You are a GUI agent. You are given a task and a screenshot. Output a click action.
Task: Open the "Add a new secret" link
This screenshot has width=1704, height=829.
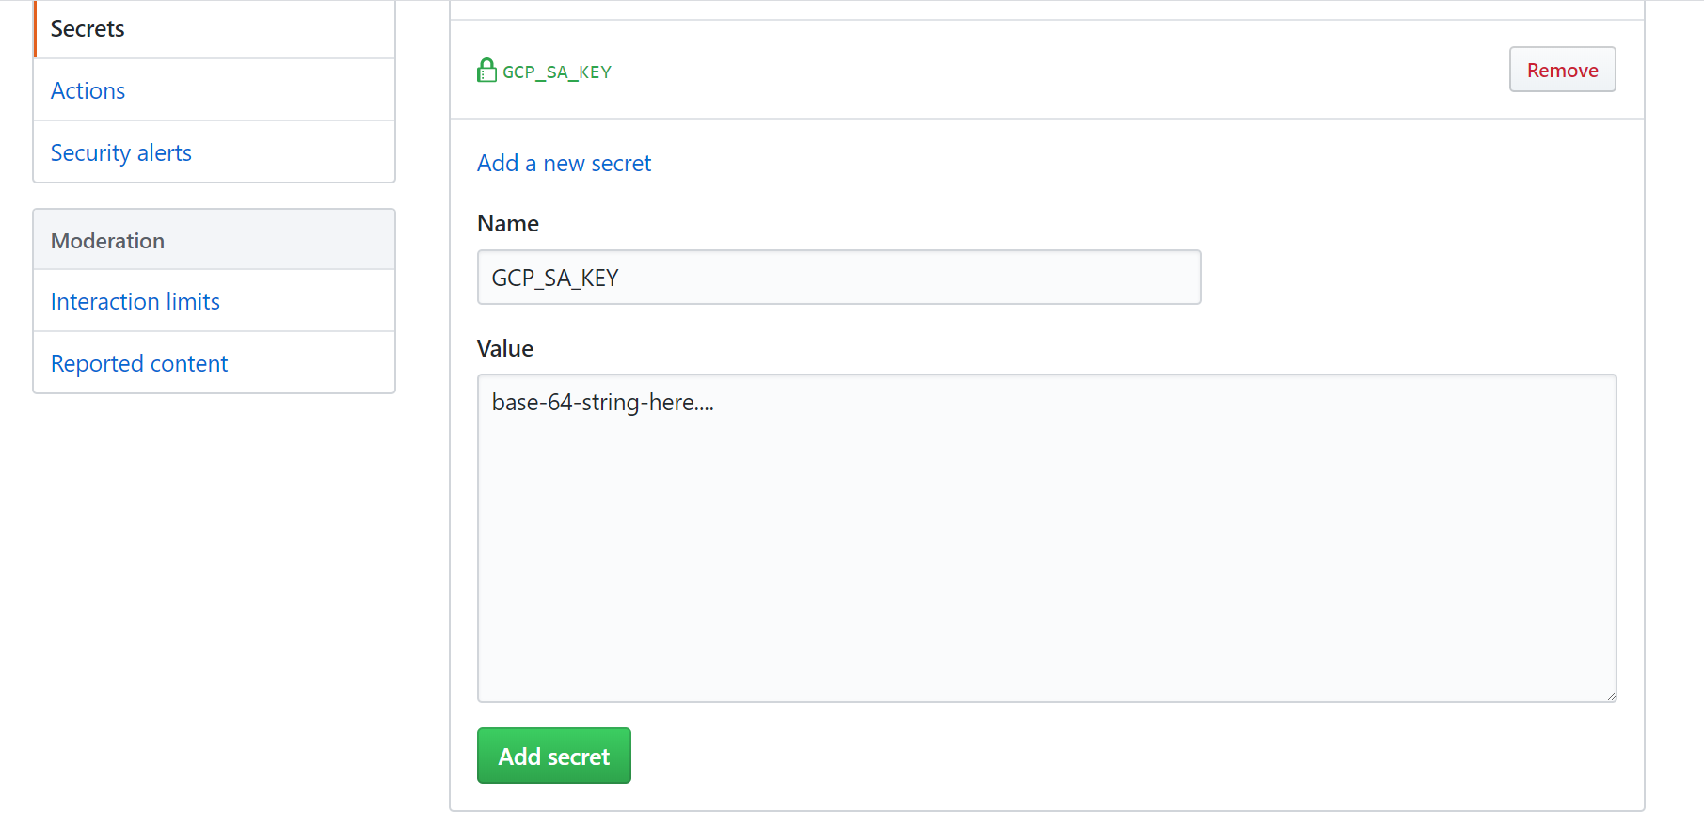[564, 163]
